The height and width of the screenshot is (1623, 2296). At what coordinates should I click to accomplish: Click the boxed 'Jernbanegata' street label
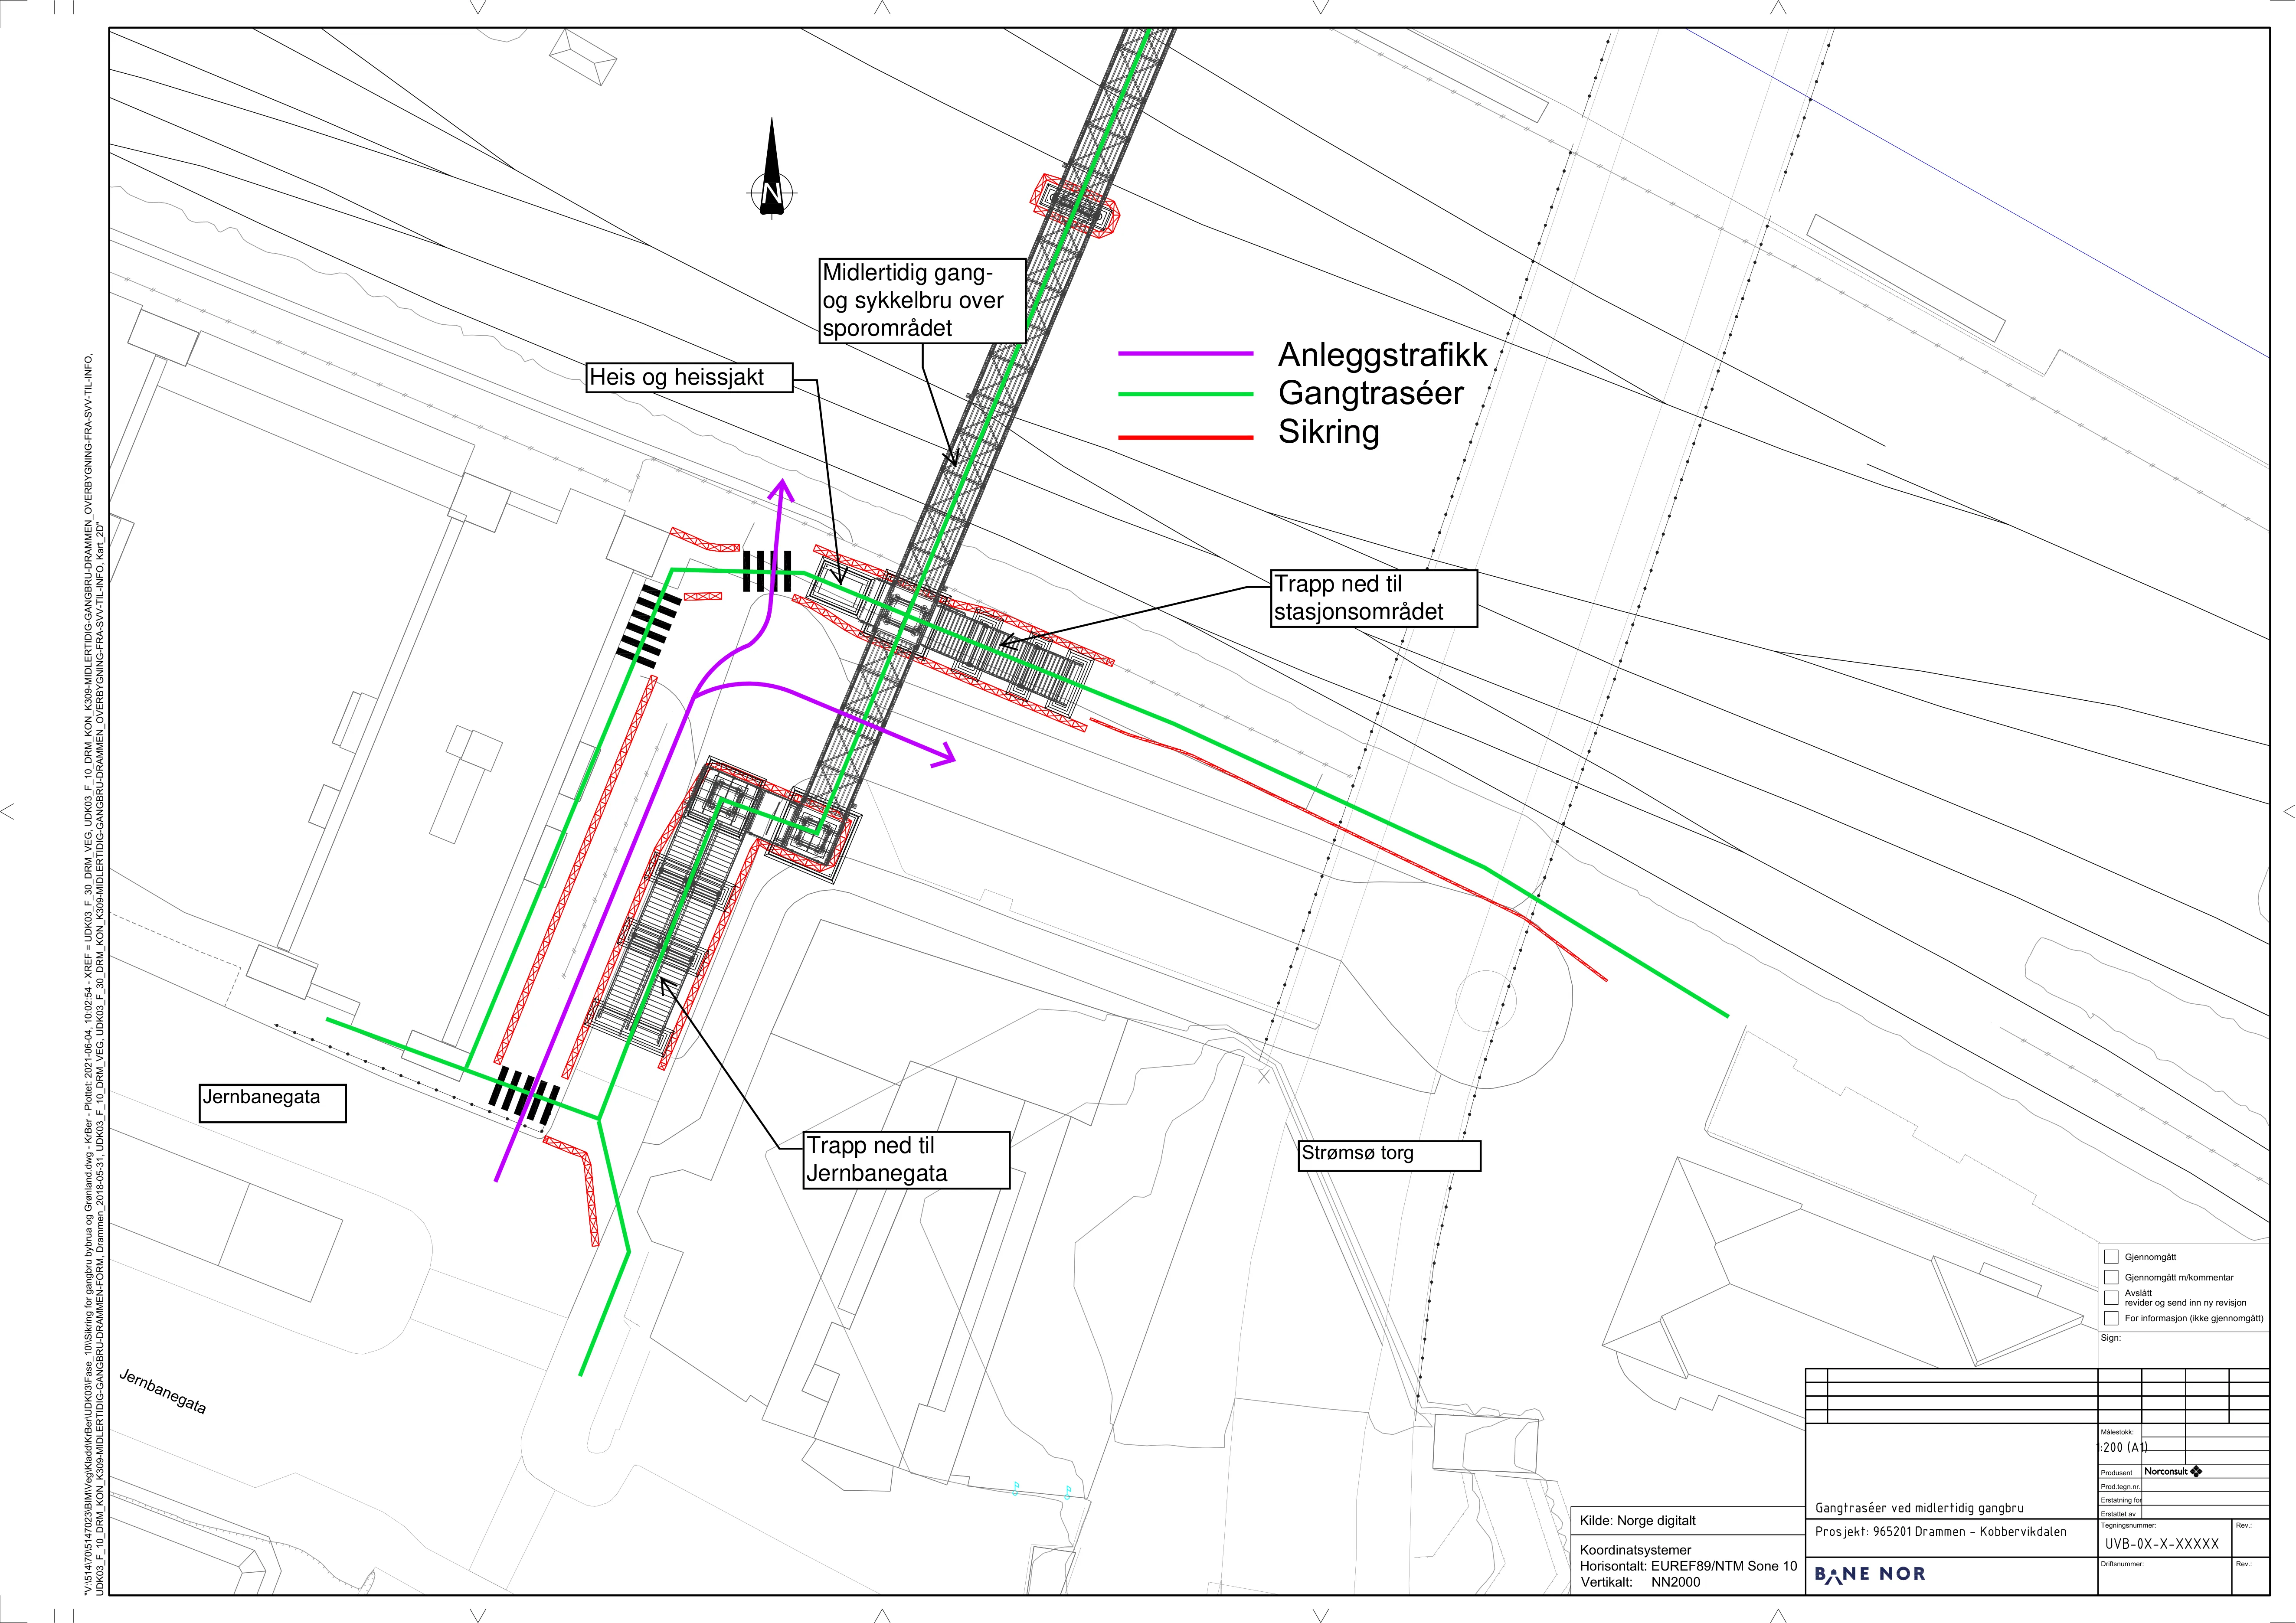tap(273, 1103)
